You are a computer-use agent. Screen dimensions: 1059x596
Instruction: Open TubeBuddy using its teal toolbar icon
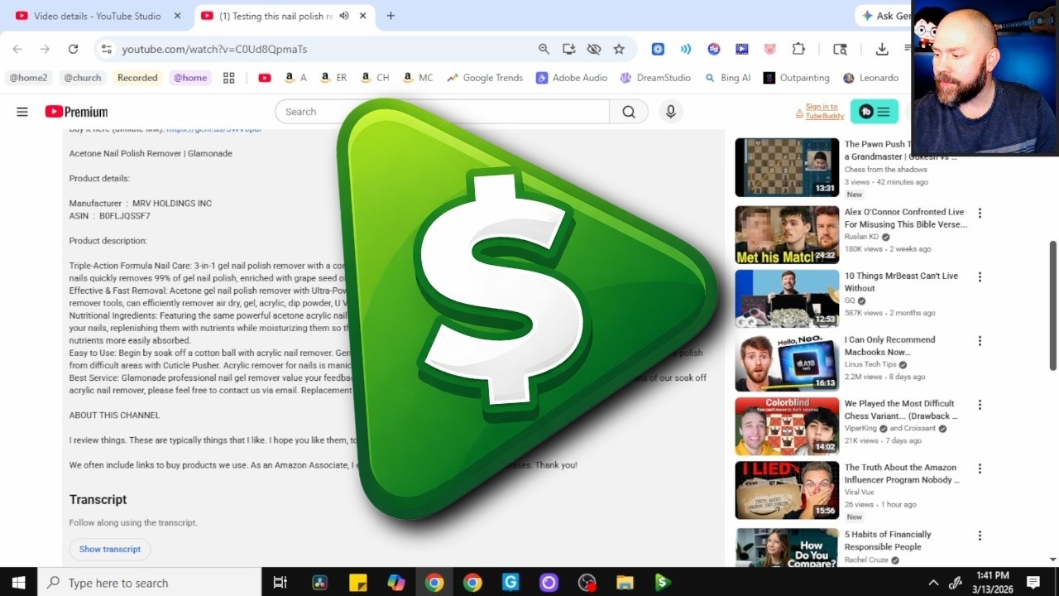coord(866,110)
